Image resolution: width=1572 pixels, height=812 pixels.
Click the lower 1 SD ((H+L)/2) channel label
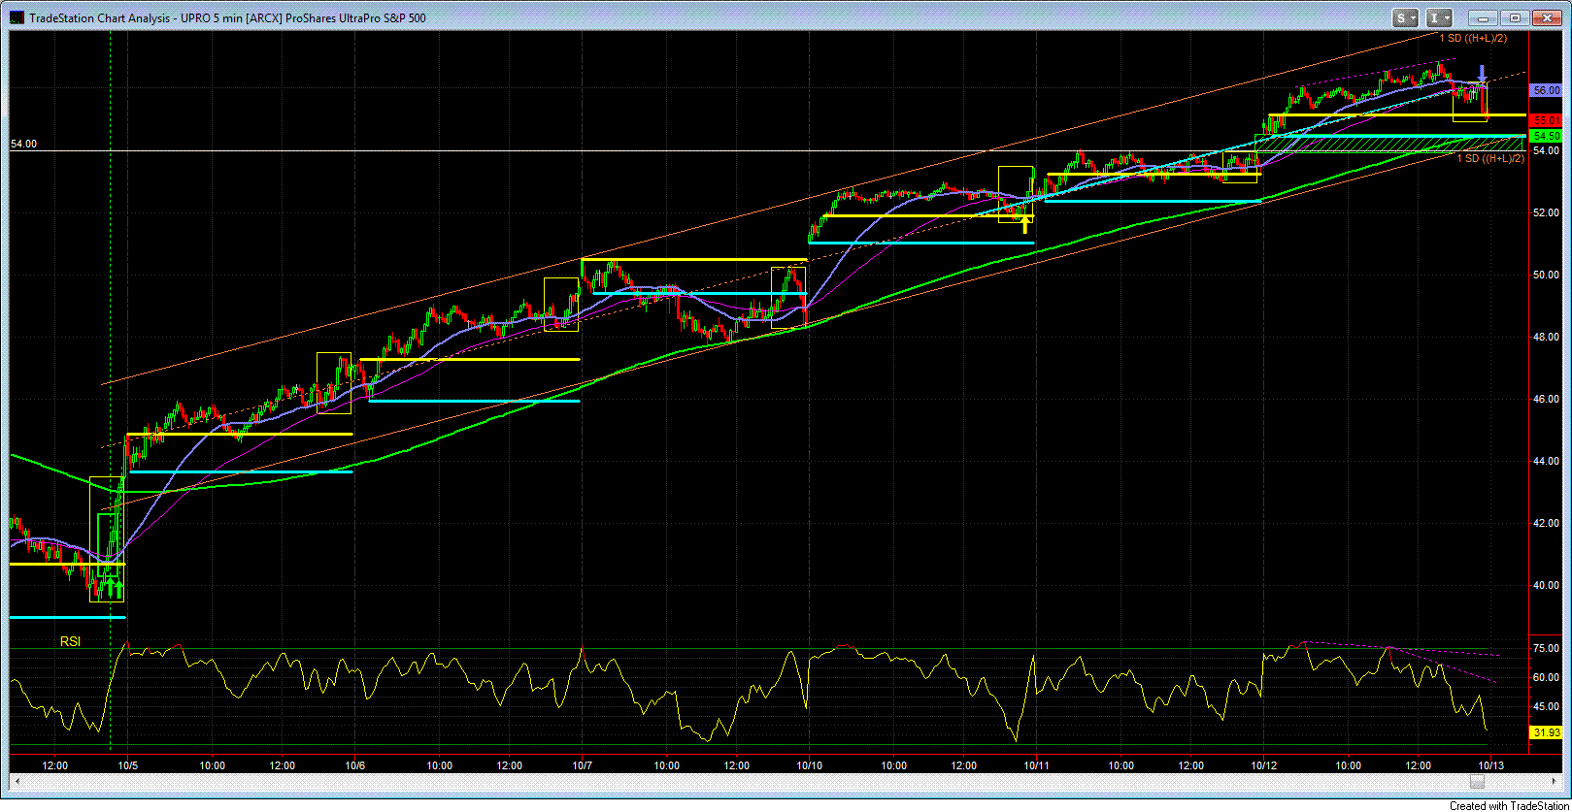(x=1490, y=157)
